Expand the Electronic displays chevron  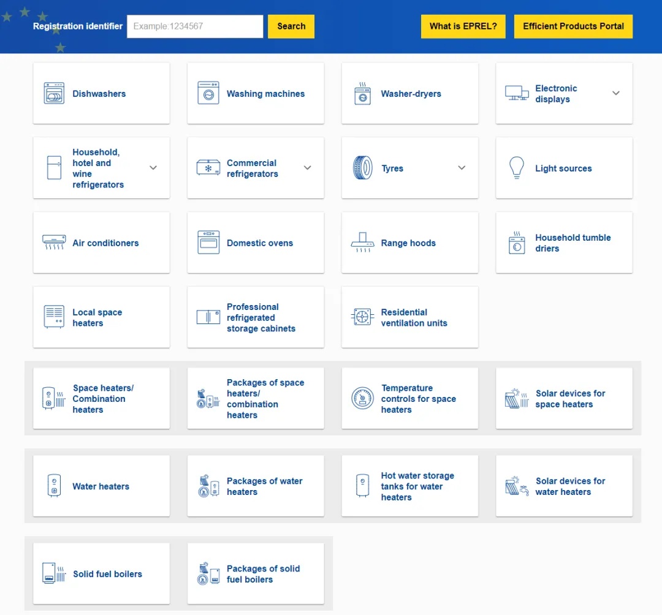click(x=616, y=93)
